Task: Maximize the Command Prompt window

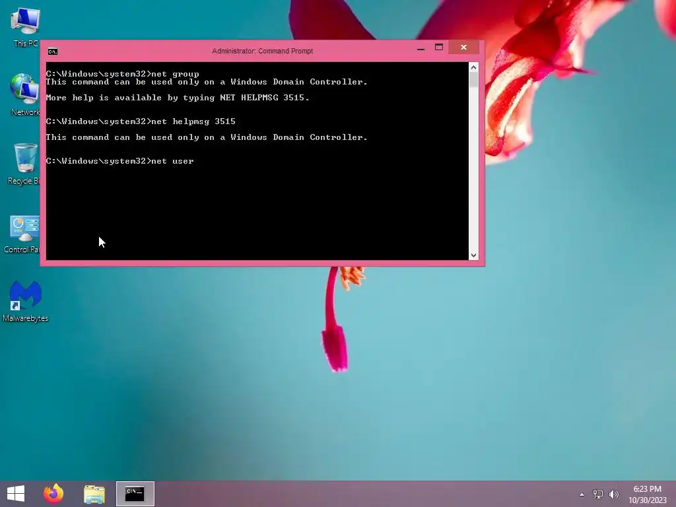Action: (x=439, y=48)
